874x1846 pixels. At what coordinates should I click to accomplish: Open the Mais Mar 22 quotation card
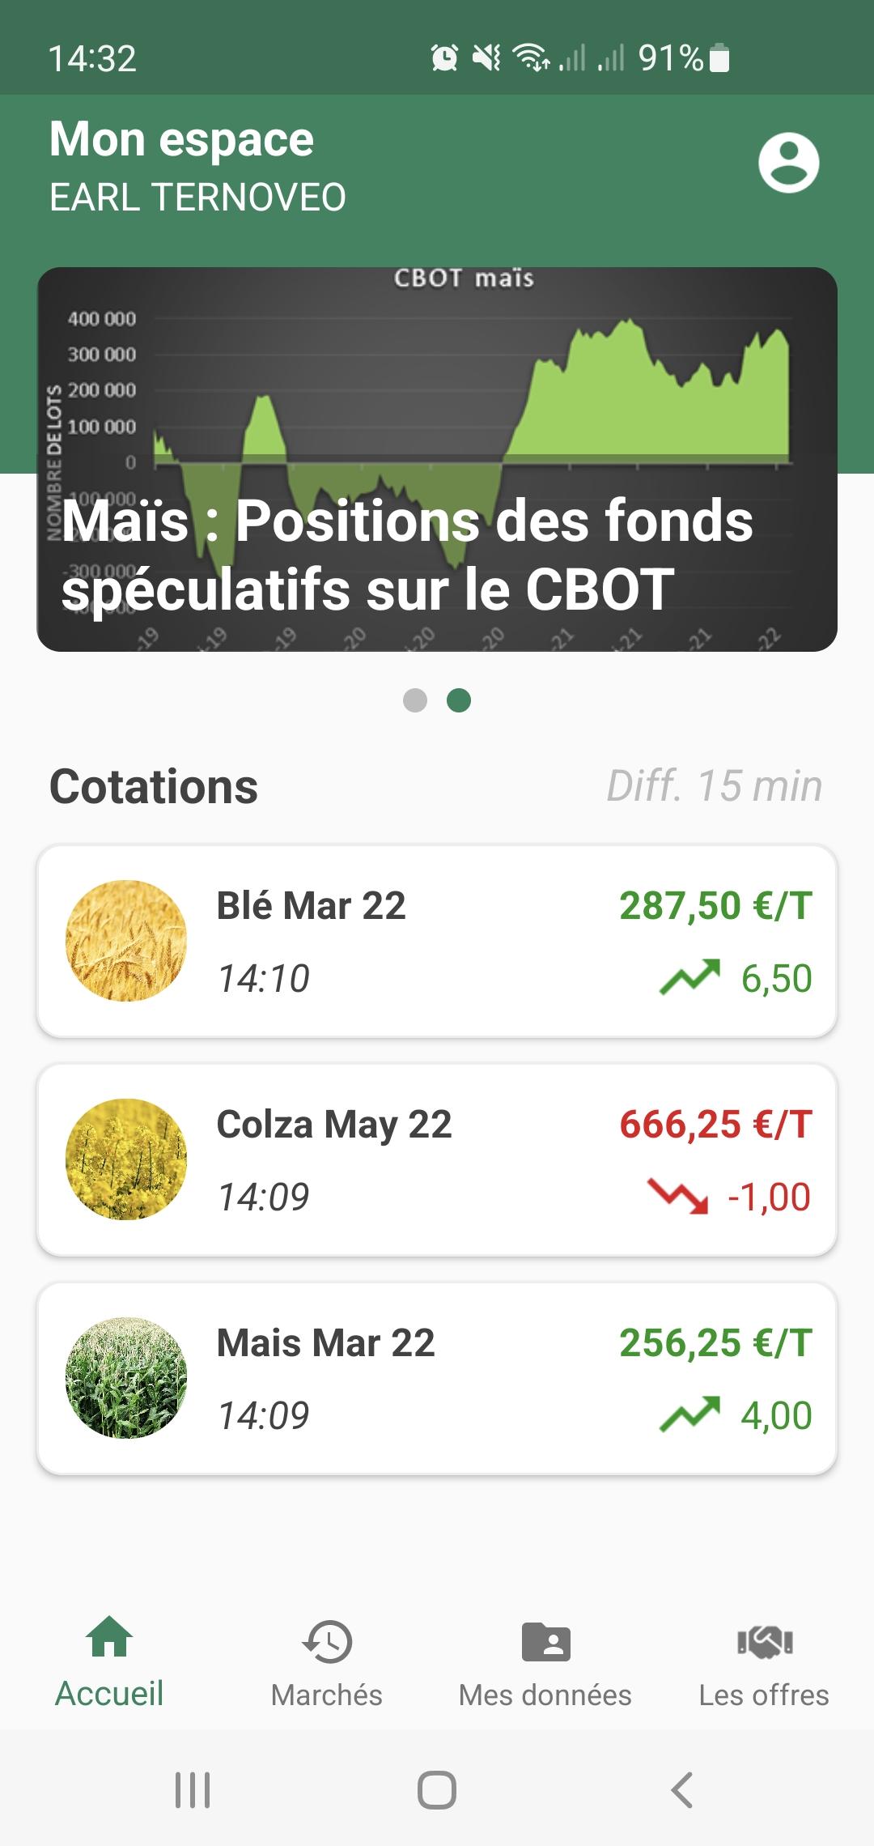(437, 1378)
